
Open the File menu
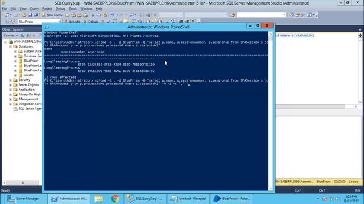point(5,9)
